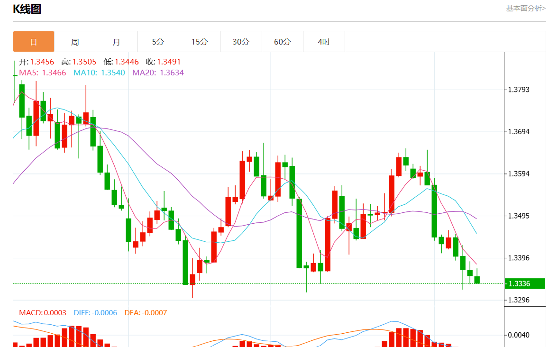558x347 pixels.
Task: Open the 30分 timeframe tab
Action: click(241, 42)
